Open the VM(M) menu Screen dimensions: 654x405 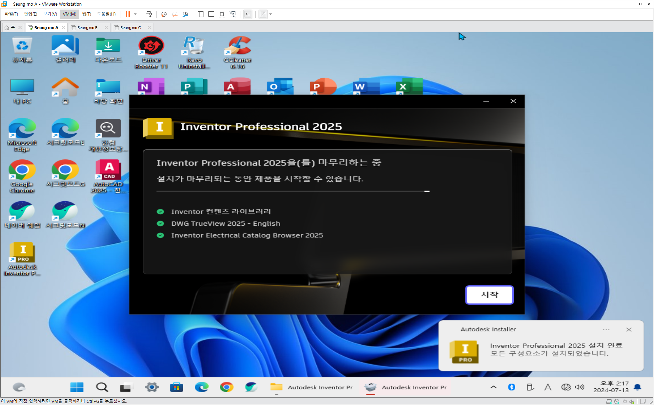coord(69,14)
